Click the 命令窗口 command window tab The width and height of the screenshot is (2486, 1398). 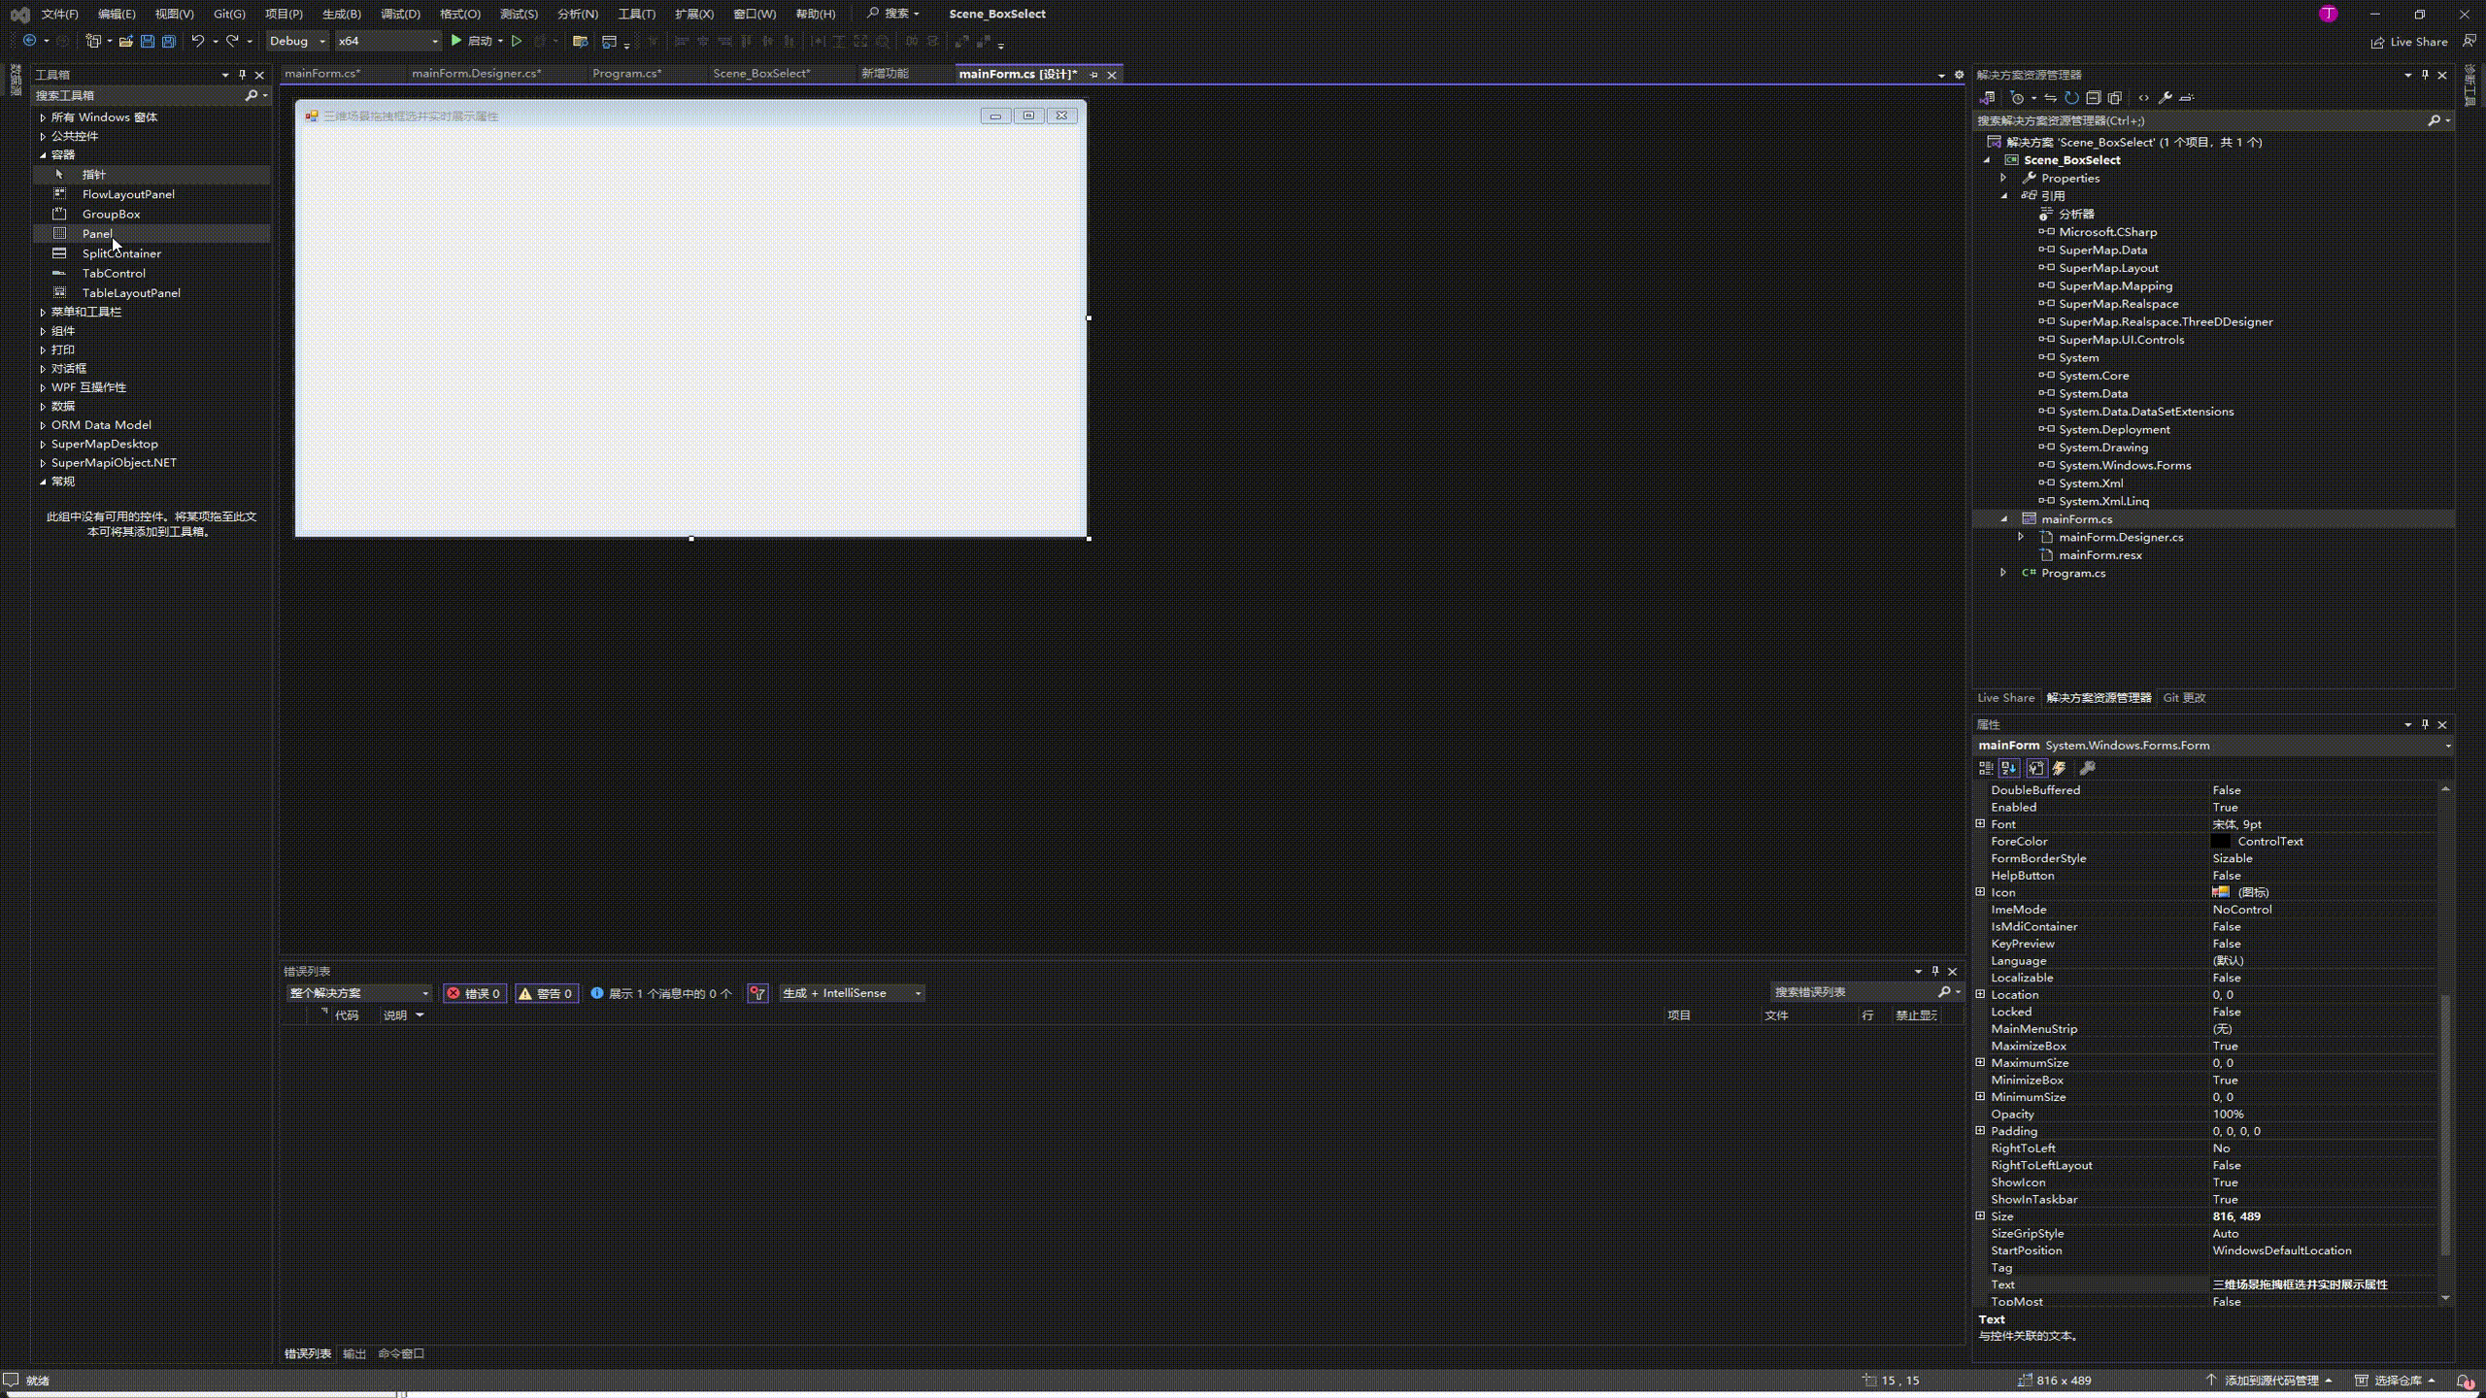coord(401,1353)
